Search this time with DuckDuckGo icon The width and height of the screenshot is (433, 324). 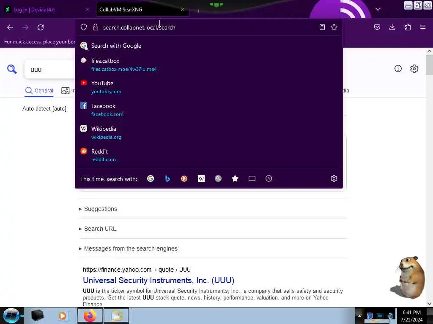point(184,178)
